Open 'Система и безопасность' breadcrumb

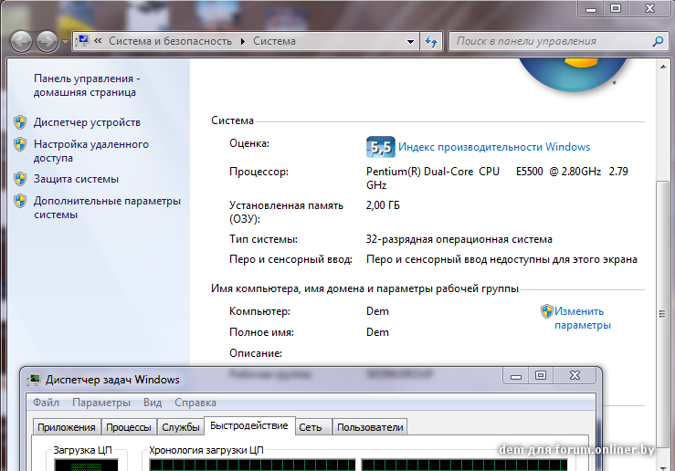[170, 41]
